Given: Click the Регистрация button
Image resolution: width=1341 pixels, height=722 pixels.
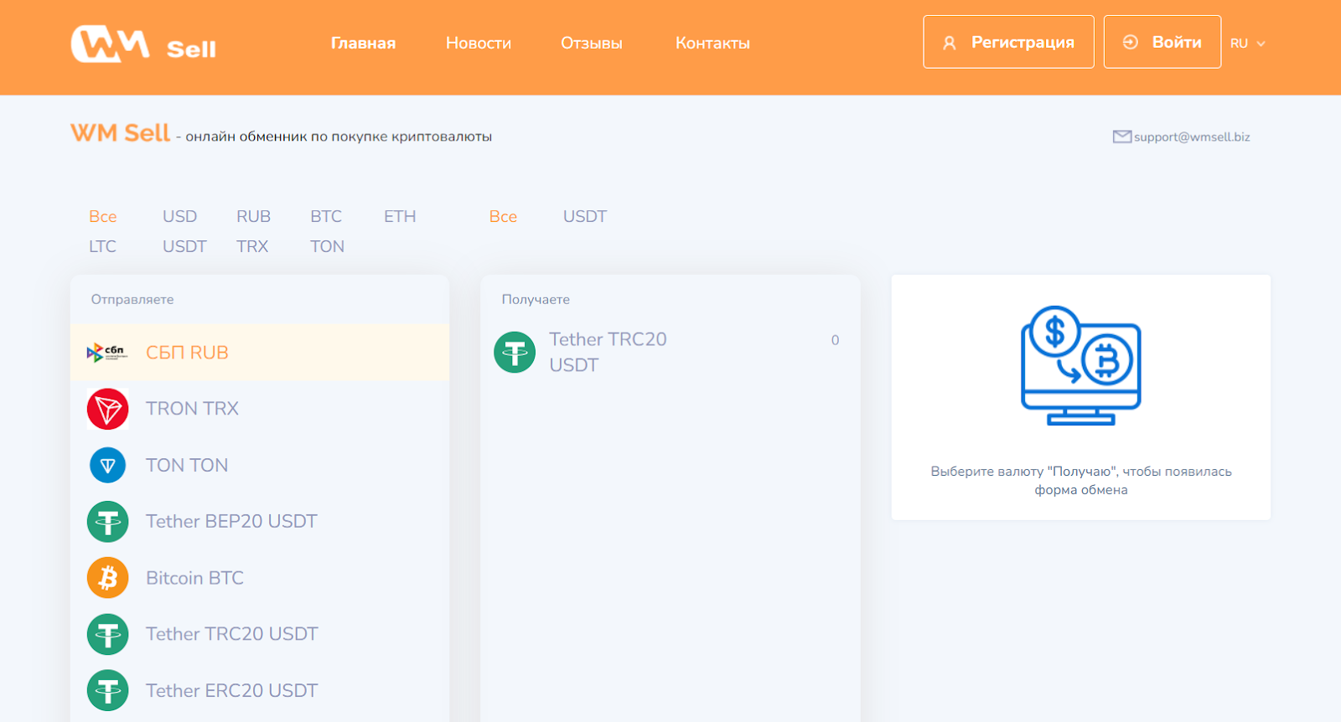Looking at the screenshot, I should click(1008, 42).
